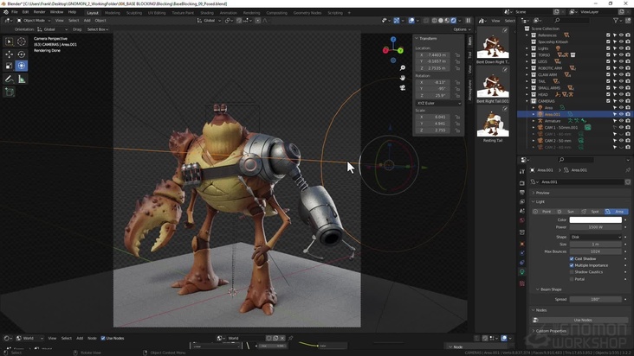
Task: Open the viewport Options button
Action: pyautogui.click(x=462, y=29)
